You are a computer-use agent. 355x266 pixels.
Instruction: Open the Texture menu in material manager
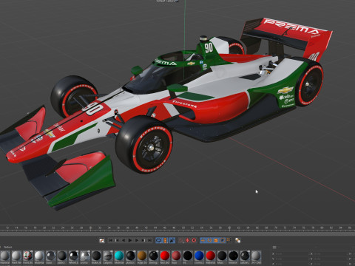7,247
